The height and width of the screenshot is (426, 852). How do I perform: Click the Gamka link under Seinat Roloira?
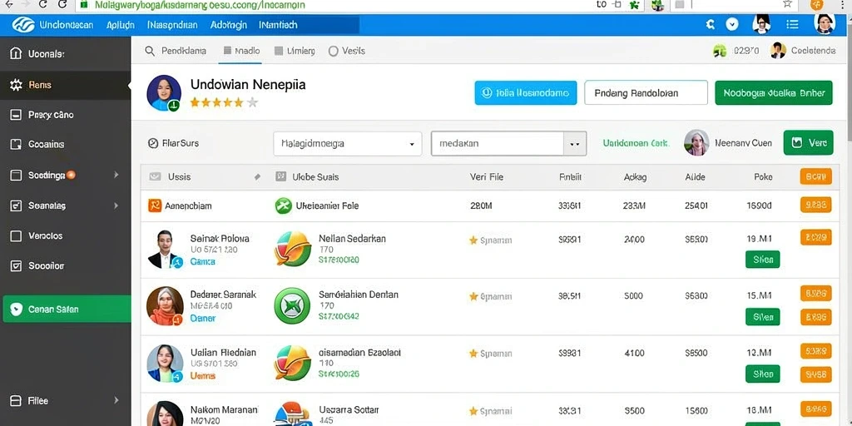(203, 261)
